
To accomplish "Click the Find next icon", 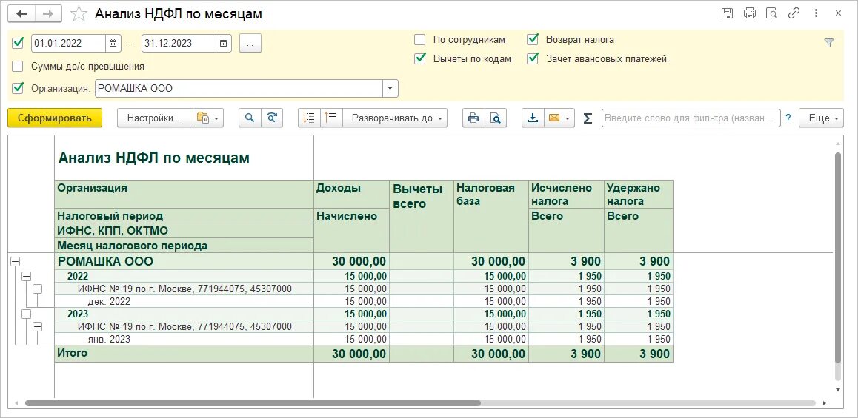I will [272, 118].
